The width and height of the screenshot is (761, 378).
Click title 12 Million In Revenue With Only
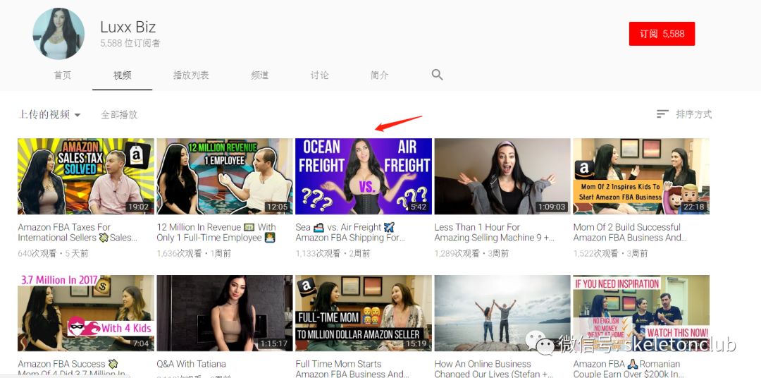216,232
